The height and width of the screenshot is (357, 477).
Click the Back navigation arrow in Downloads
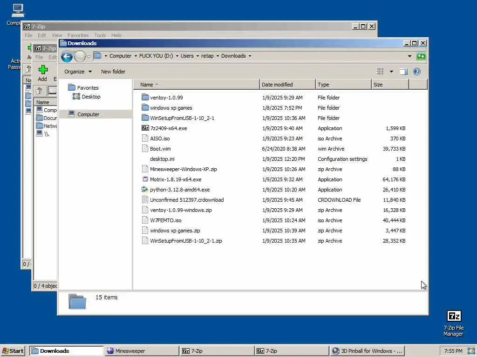(x=67, y=56)
